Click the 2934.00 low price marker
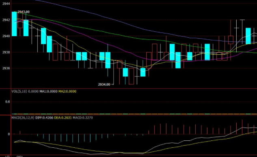 click(104, 84)
